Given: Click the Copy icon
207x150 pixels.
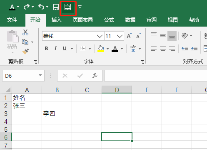Looking at the screenshot, I should point(25,42).
